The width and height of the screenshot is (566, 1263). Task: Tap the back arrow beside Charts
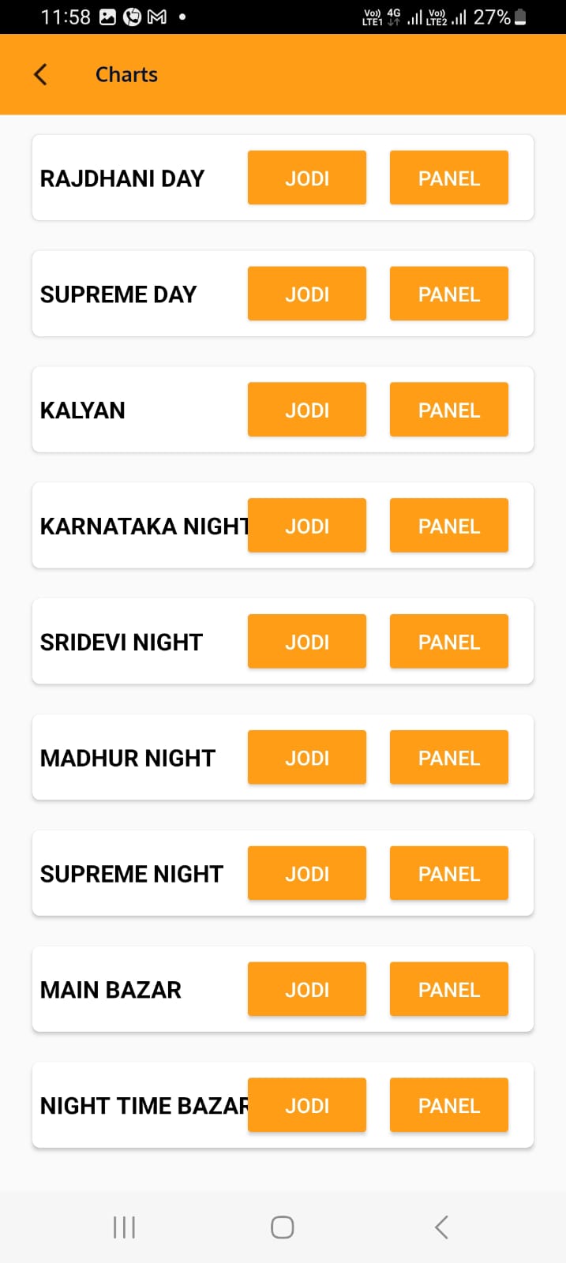point(41,75)
